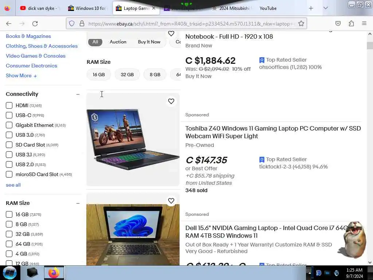Check the 4 GB RAM sidebar checkbox

[9, 254]
